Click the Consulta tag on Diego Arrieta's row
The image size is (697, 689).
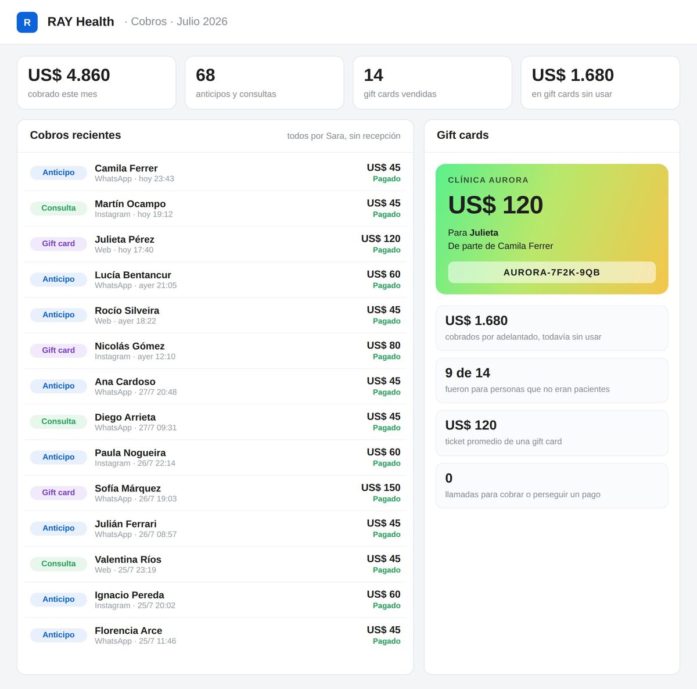59,421
